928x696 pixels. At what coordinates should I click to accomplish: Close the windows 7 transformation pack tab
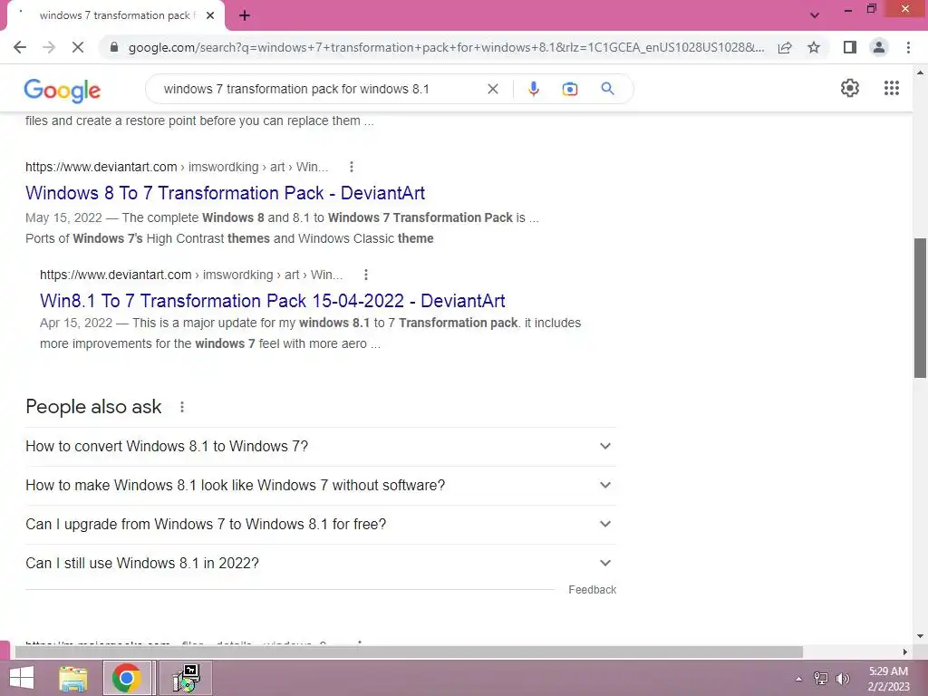(210, 15)
